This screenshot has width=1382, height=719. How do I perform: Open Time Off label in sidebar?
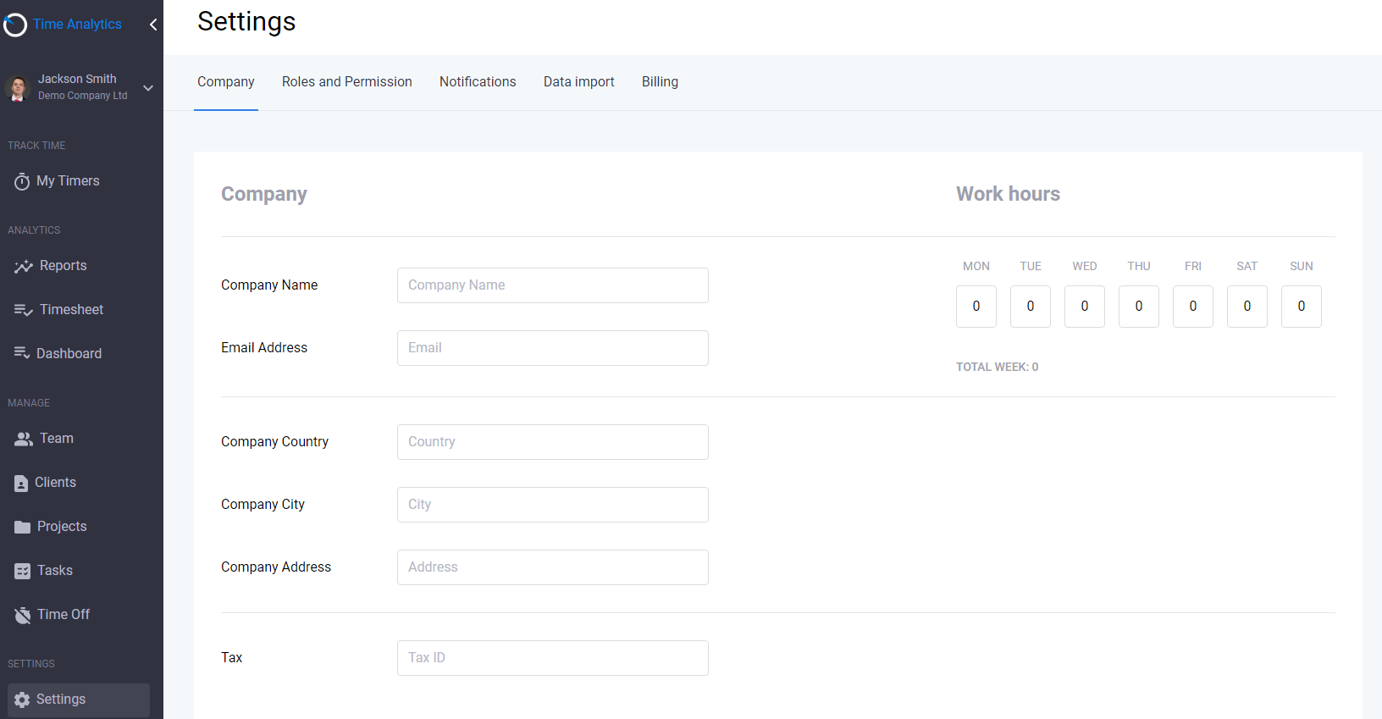click(64, 615)
